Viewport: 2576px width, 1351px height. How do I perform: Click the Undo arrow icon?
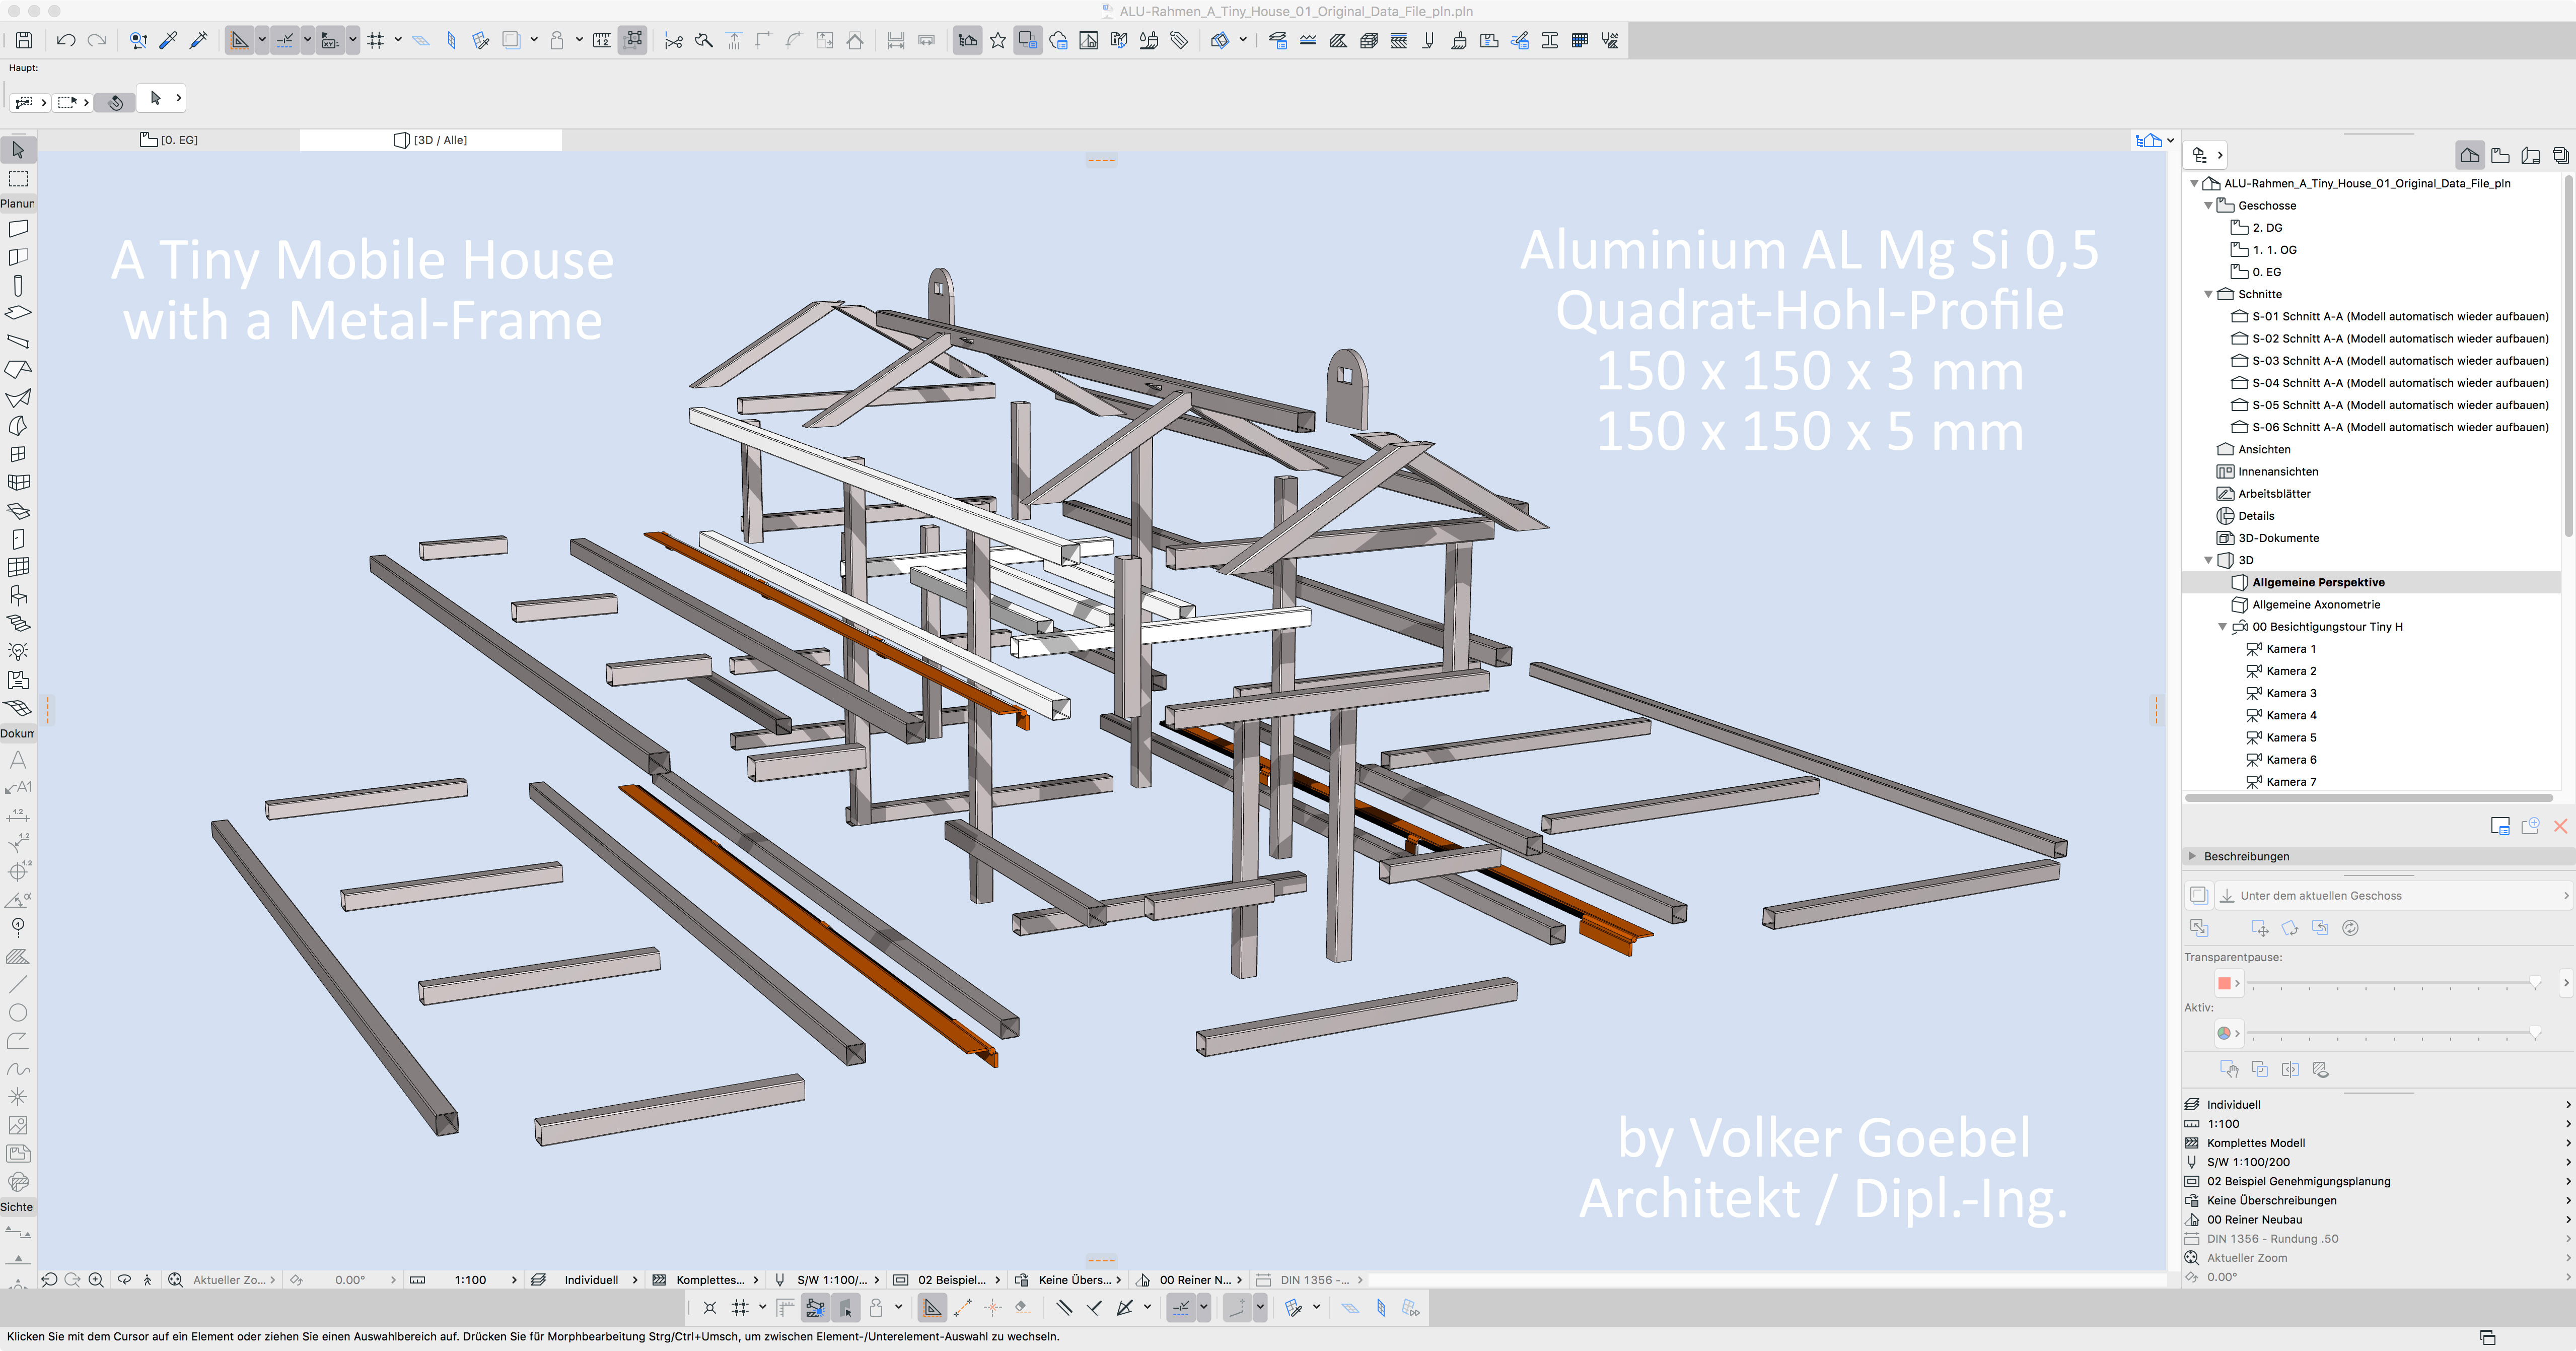(x=66, y=40)
